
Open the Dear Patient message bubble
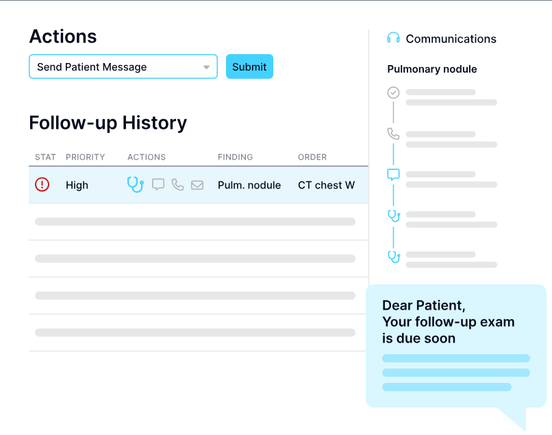[456, 346]
